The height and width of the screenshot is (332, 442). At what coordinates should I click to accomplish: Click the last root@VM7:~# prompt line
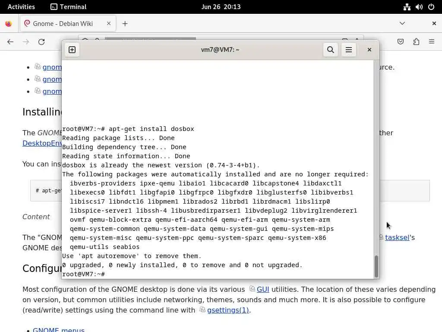83,274
